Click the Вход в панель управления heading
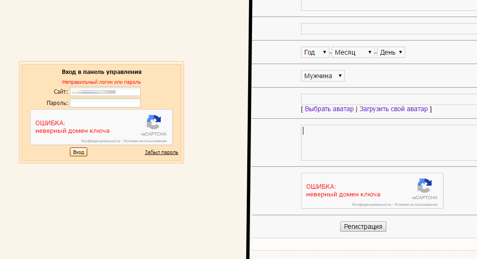The width and height of the screenshot is (477, 259). click(101, 72)
